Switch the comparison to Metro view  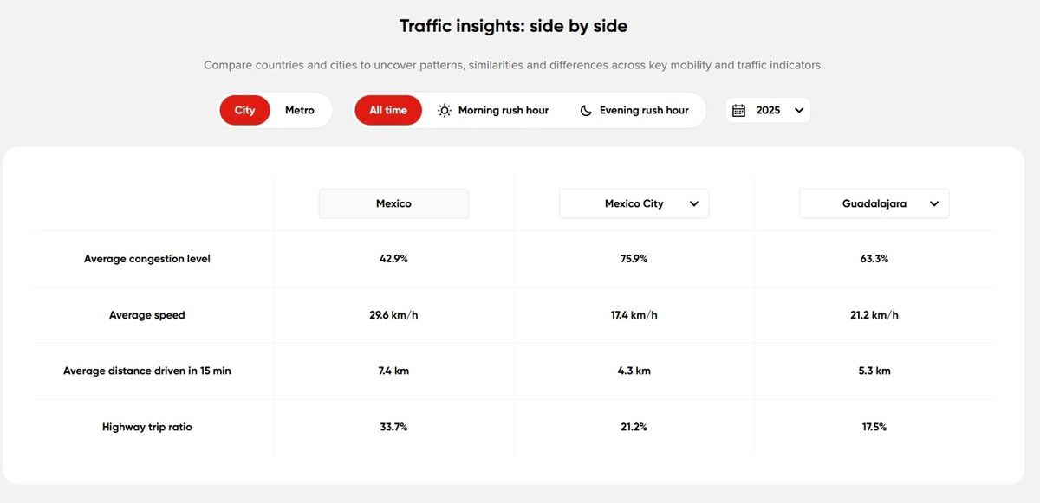click(x=300, y=111)
